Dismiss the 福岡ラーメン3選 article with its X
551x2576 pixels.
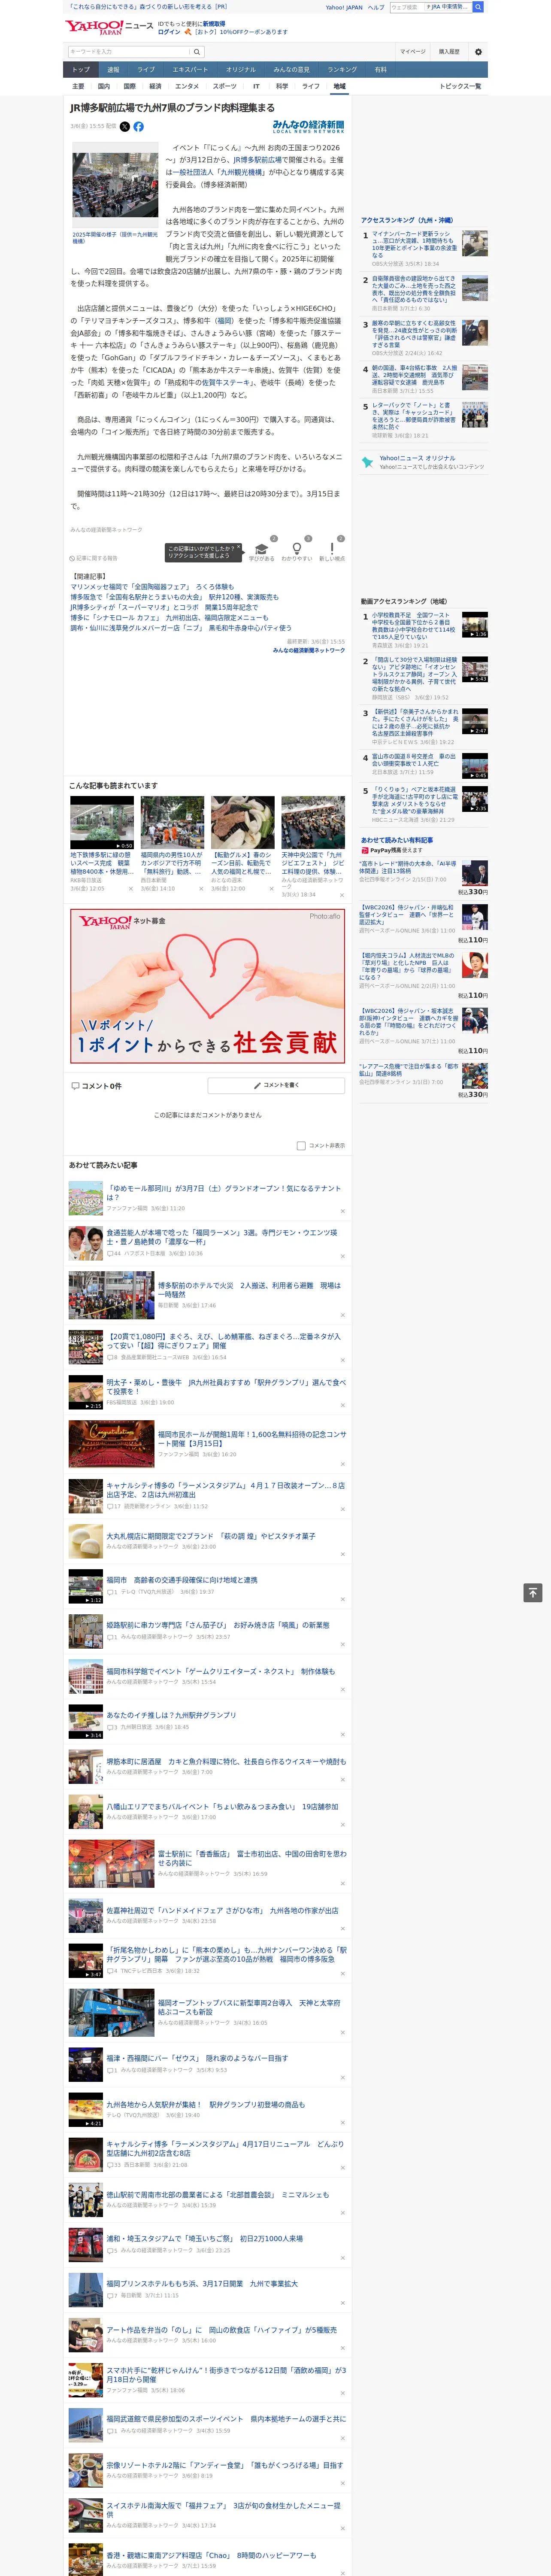pos(343,1256)
